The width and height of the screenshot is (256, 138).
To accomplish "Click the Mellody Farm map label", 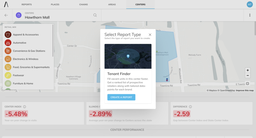I will click(195, 55).
